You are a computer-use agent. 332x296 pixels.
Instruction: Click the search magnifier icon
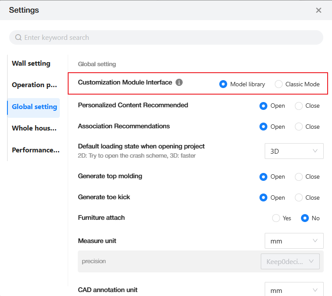[18, 38]
